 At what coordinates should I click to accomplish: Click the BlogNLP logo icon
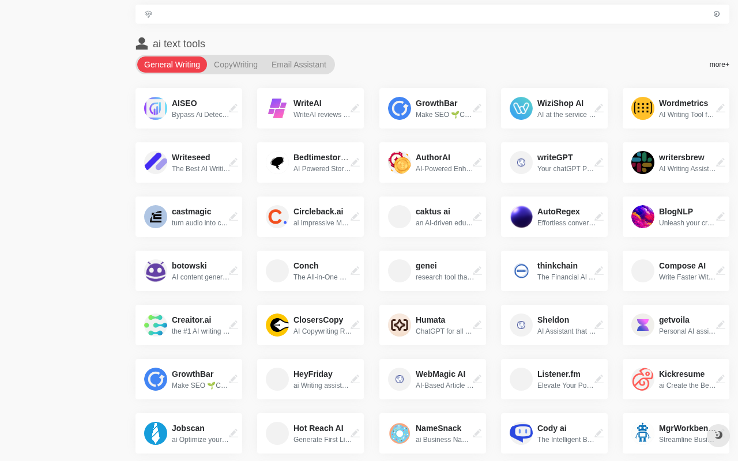click(x=643, y=217)
